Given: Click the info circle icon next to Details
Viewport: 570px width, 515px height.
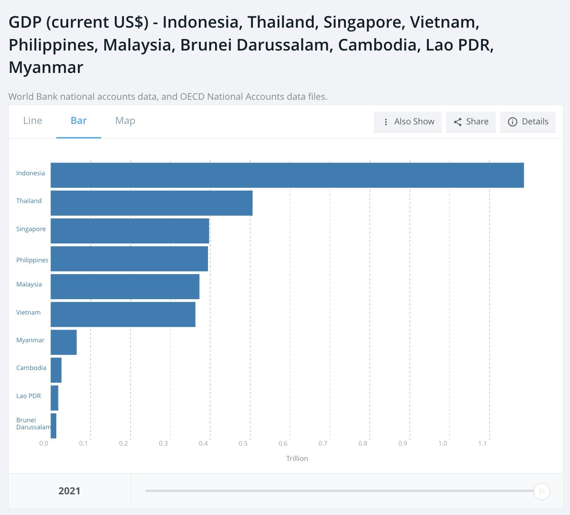Looking at the screenshot, I should pyautogui.click(x=513, y=122).
